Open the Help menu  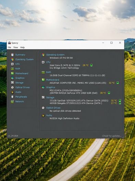[22, 47]
